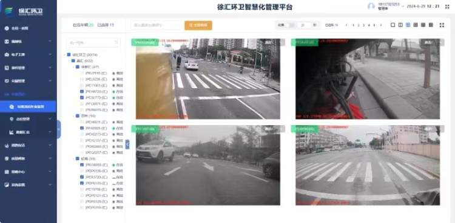
Task: Select the top-left crosswalk camera video feed
Action: point(207,79)
